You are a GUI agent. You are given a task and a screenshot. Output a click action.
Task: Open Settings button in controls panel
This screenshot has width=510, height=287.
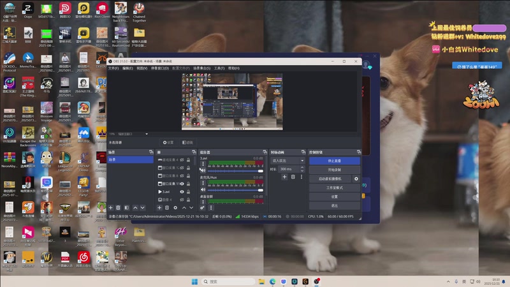pyautogui.click(x=334, y=196)
